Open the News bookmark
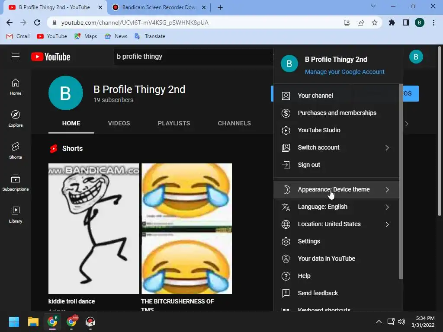This screenshot has height=332, width=443. pyautogui.click(x=116, y=36)
